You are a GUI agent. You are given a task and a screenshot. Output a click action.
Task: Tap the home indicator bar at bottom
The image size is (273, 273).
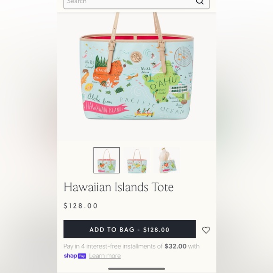coord(136,269)
